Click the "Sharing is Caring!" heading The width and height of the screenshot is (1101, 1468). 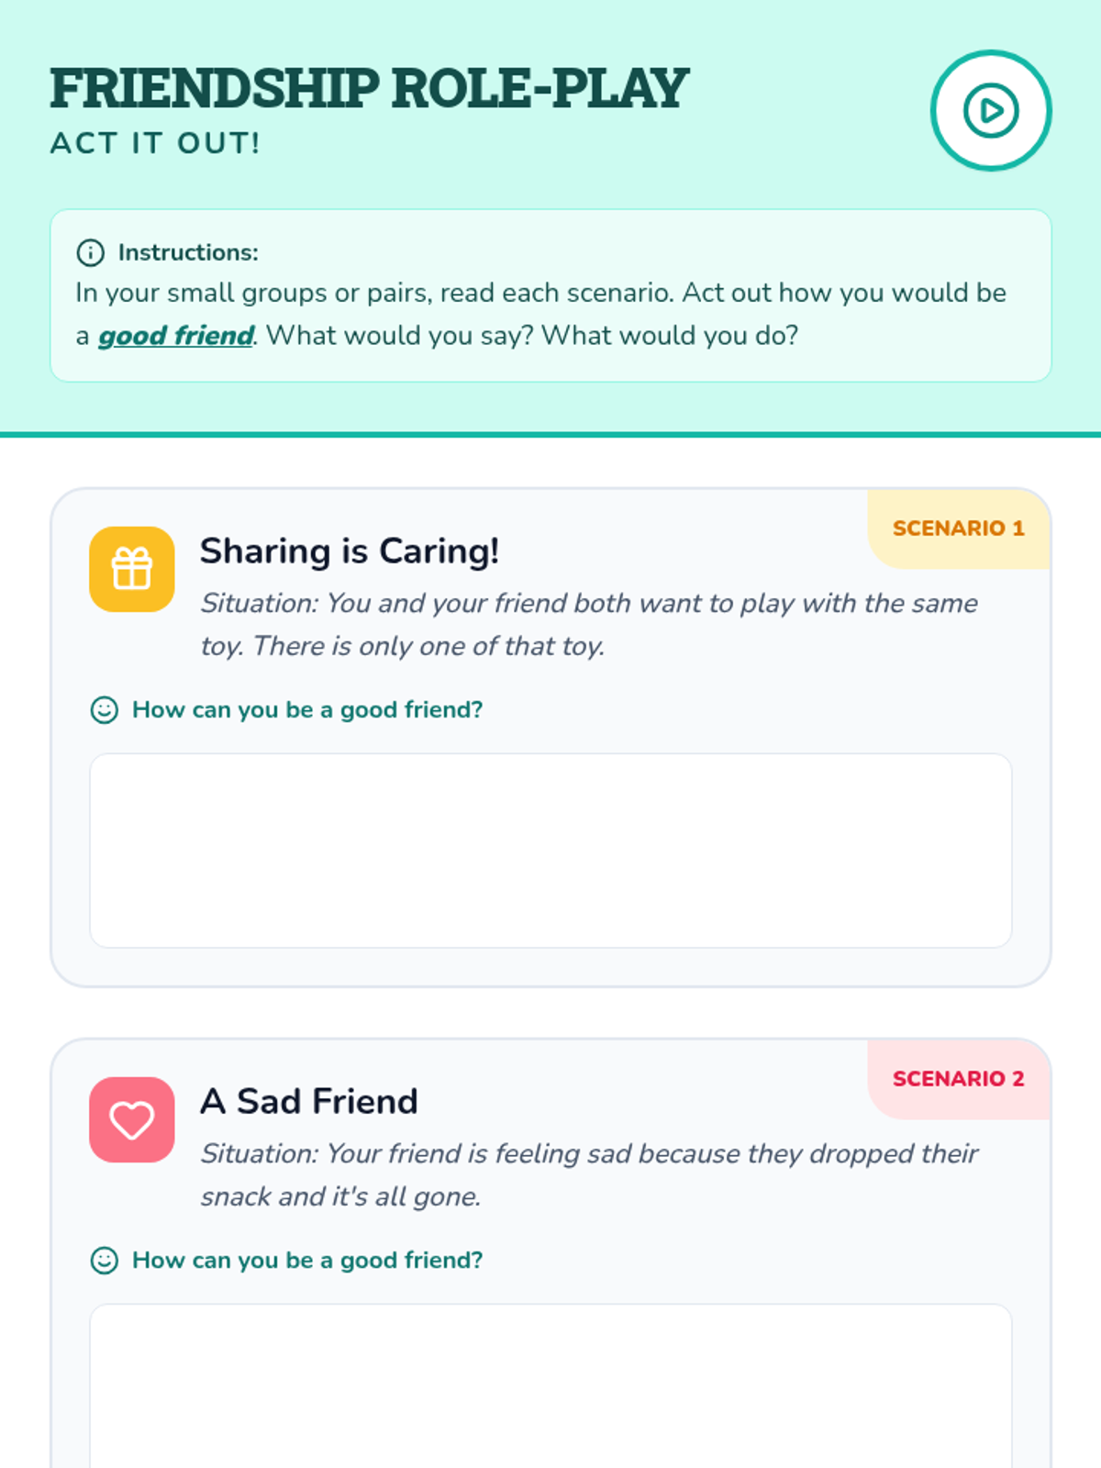(350, 550)
